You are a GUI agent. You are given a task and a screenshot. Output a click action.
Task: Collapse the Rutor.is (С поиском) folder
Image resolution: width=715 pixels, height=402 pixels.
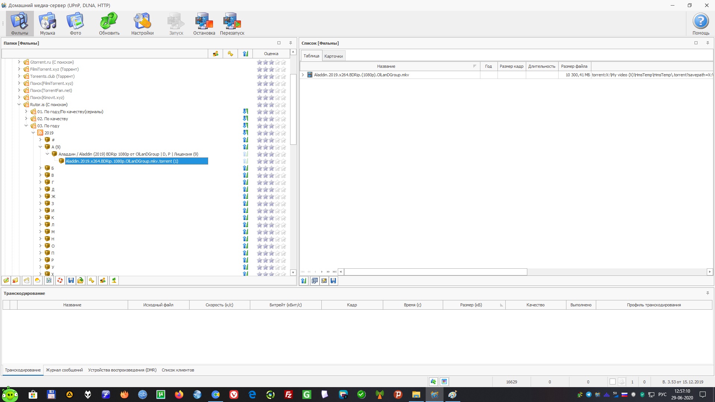pyautogui.click(x=19, y=105)
